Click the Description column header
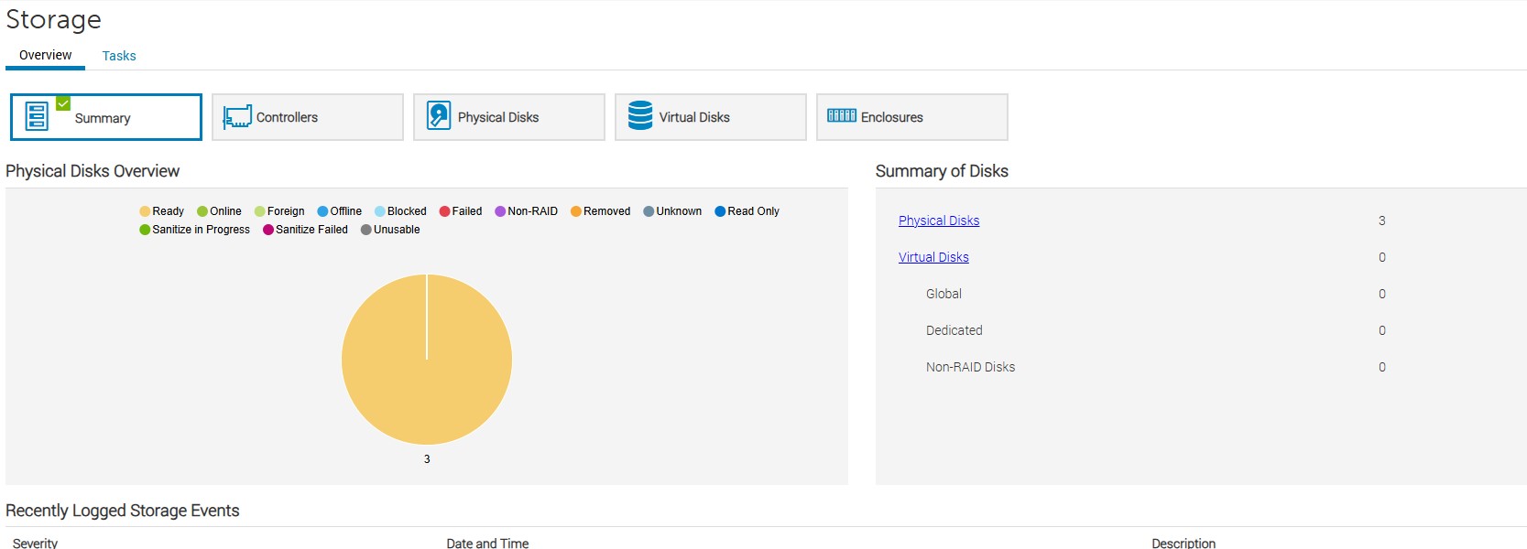 [x=1183, y=543]
